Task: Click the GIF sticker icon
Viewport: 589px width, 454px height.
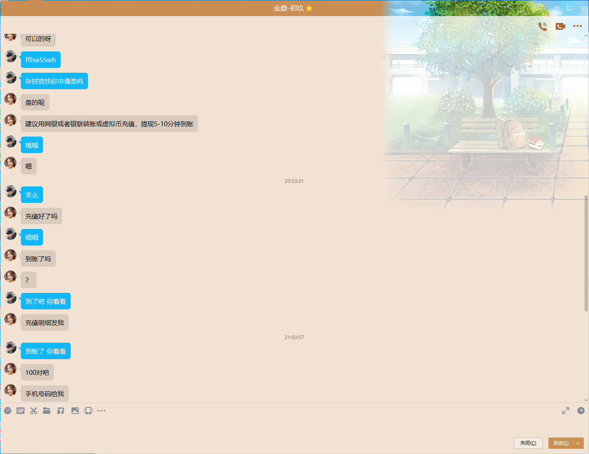Action: click(x=20, y=411)
